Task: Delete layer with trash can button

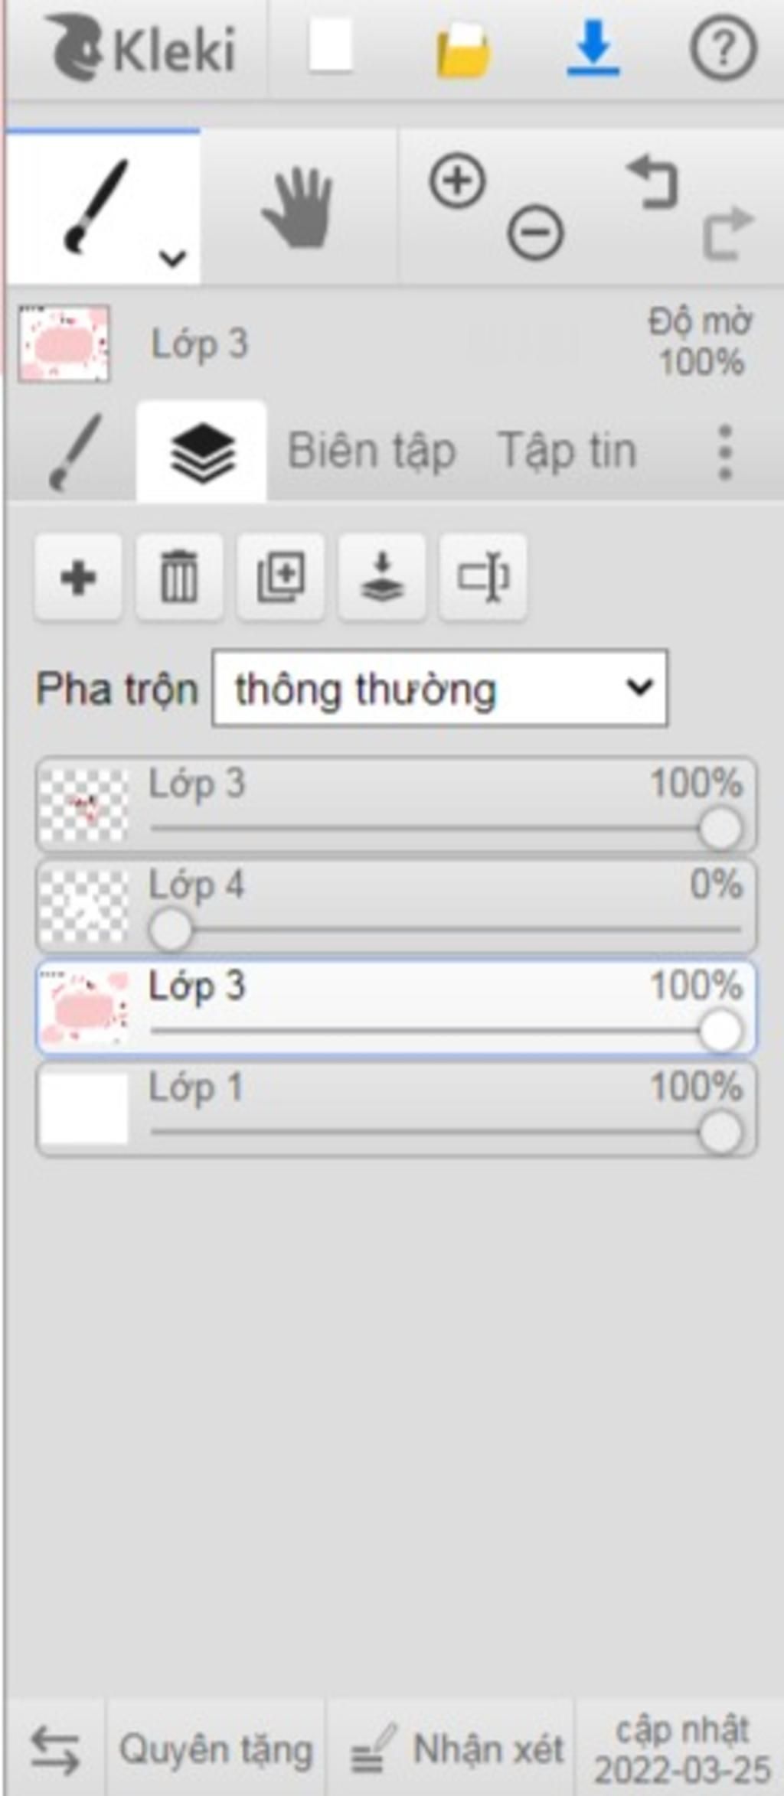Action: (179, 578)
